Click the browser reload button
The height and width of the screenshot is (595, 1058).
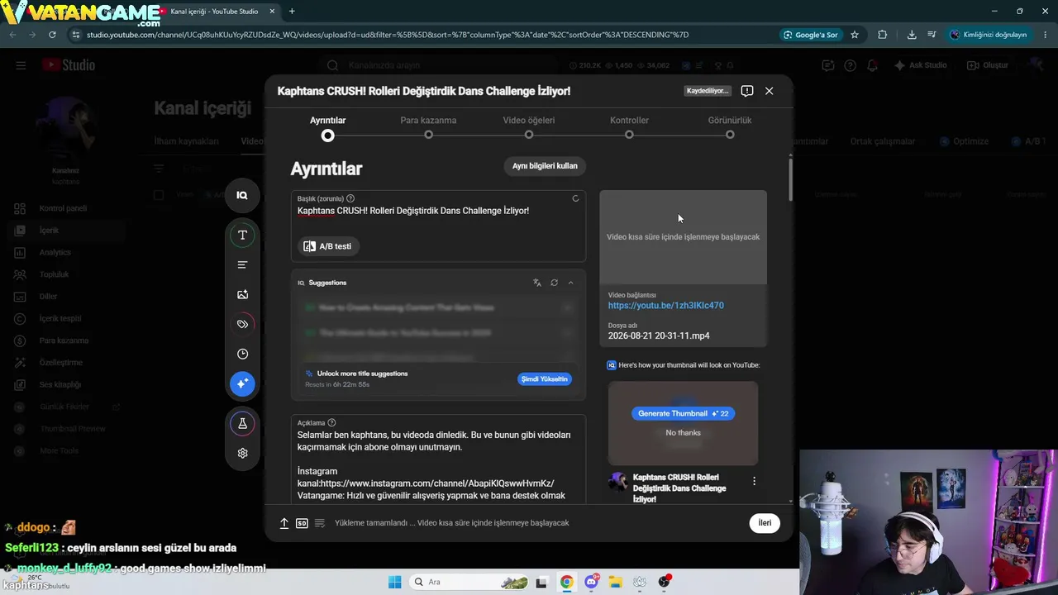52,35
